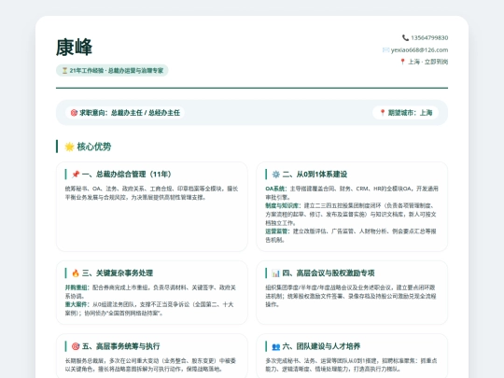Click heading 五、高层事务统筹与执行
This screenshot has width=504, height=378.
[120, 346]
